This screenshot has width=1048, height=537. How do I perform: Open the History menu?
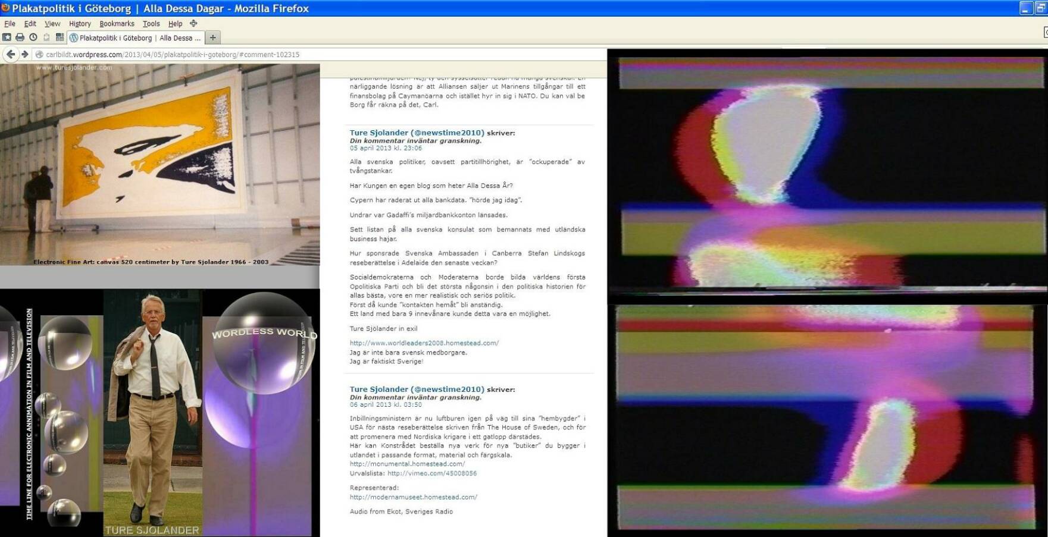80,24
